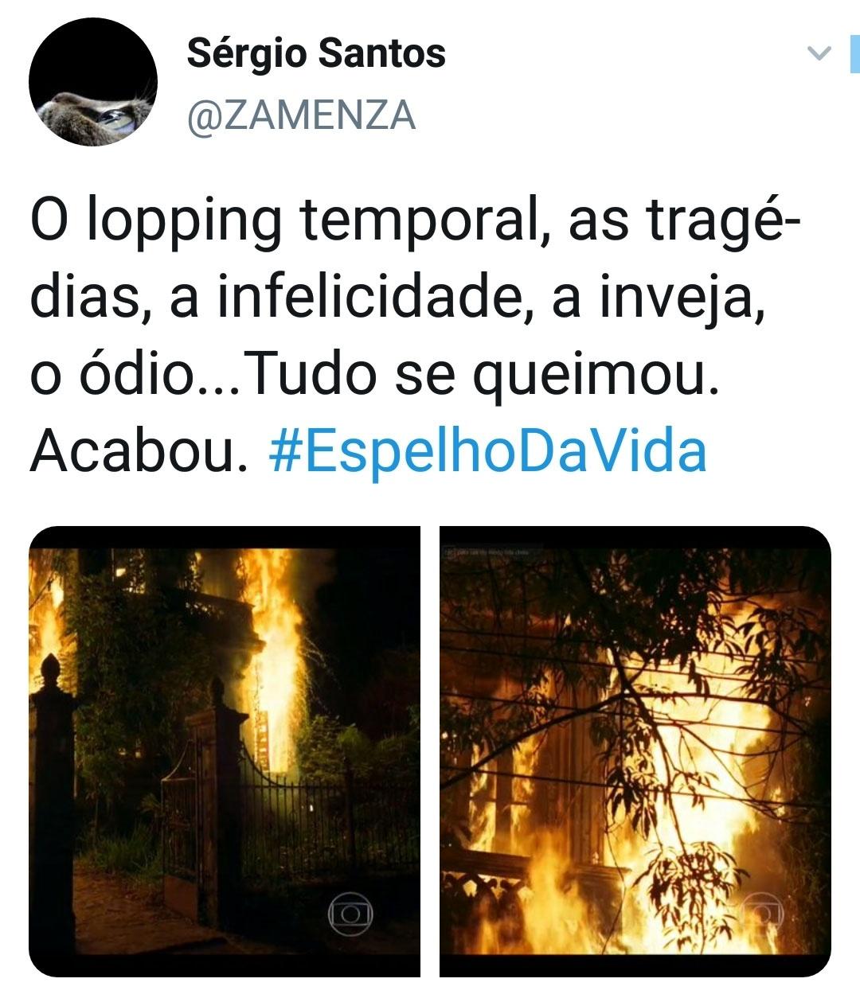Open the burning gate photo on left
This screenshot has height=998, width=860.
click(x=225, y=751)
